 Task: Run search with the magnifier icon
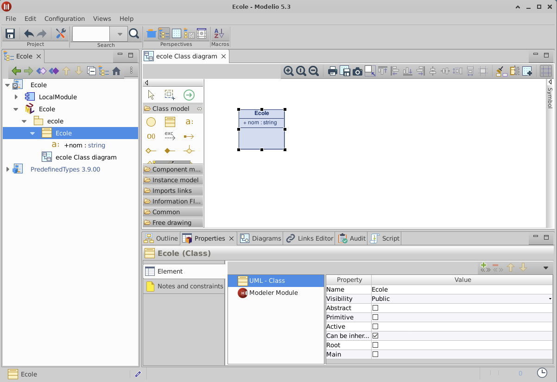click(134, 33)
